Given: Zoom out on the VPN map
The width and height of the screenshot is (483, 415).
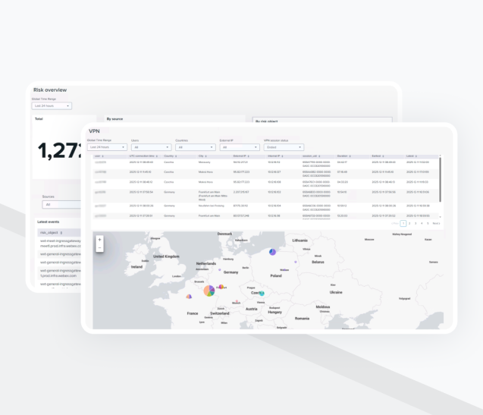Looking at the screenshot, I should click(99, 248).
